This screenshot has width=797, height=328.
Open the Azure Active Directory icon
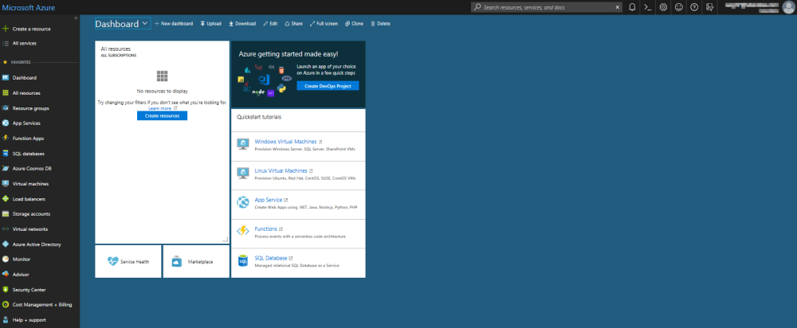6,244
